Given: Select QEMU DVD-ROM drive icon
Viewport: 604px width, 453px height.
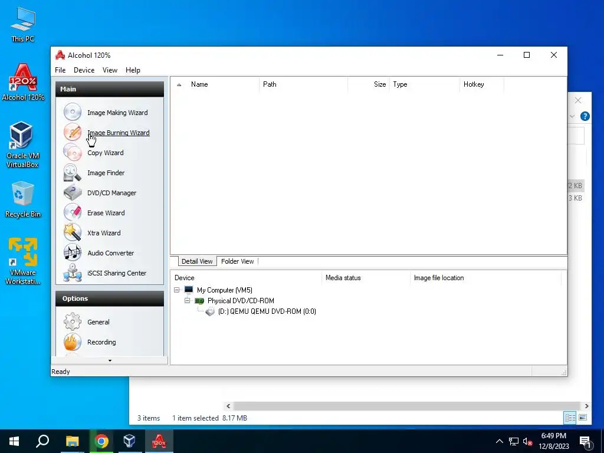Looking at the screenshot, I should coord(210,311).
